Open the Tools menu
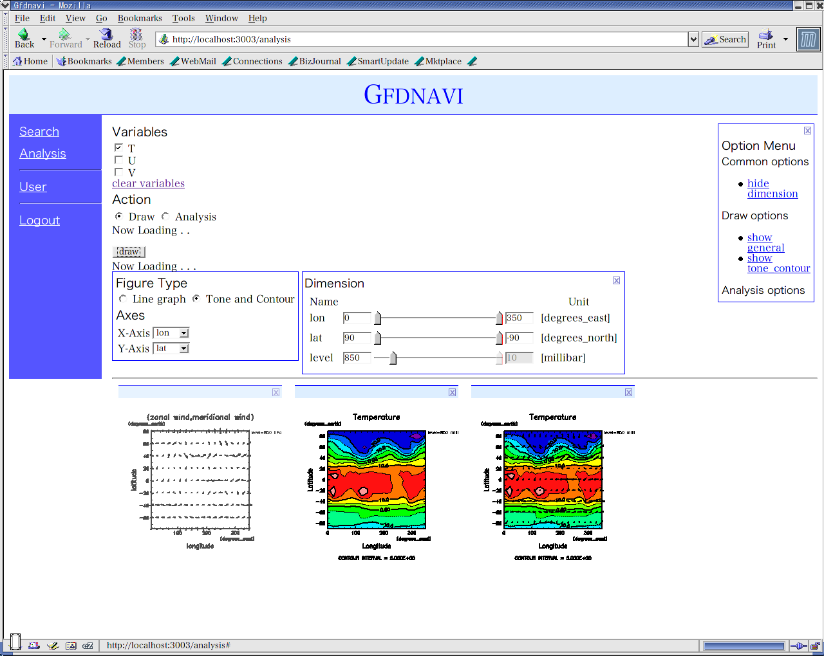 tap(183, 18)
